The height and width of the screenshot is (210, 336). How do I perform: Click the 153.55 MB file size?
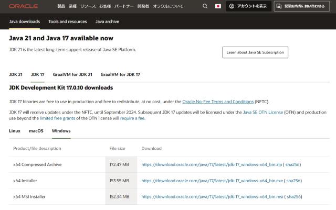tap(119, 181)
